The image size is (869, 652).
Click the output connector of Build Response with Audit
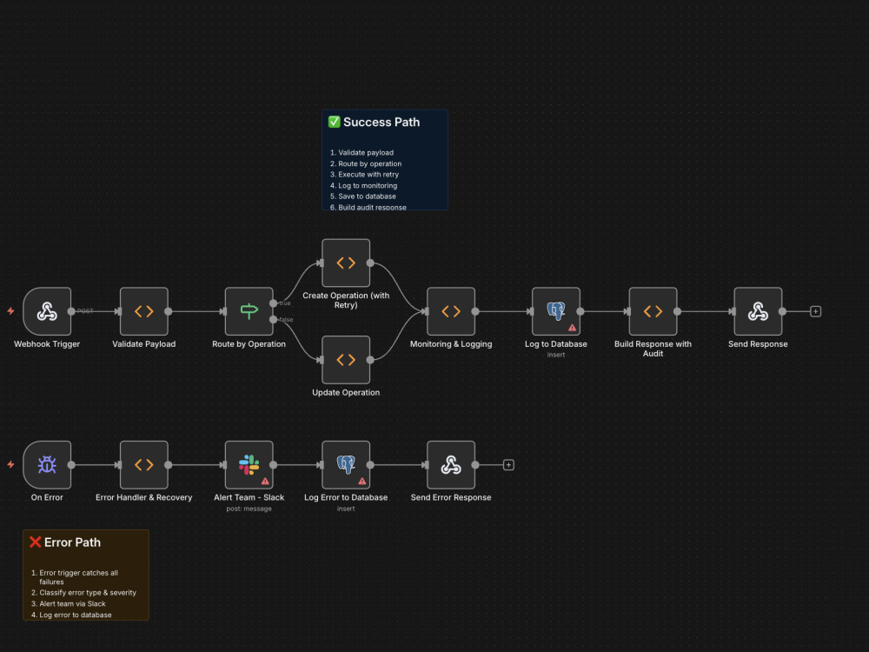coord(677,311)
